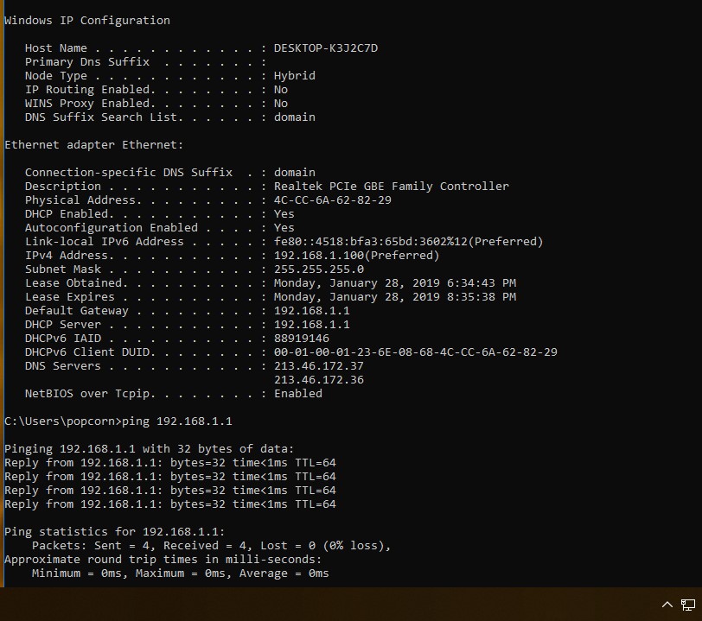The height and width of the screenshot is (621, 702).
Task: Click the DHCPv6 Client DUID value
Action: pos(415,352)
